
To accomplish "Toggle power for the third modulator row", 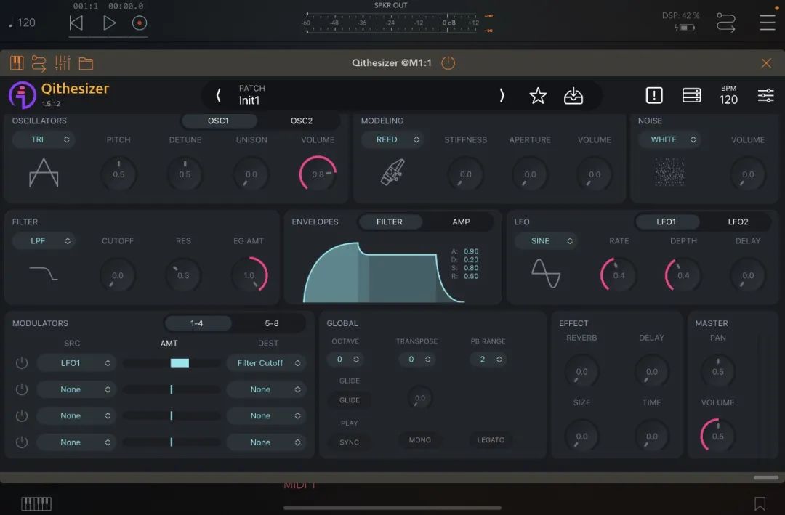I will point(22,416).
